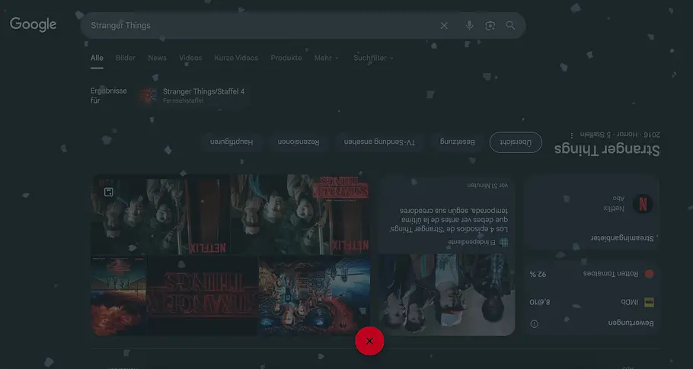Click the Netflix N logo icon
The width and height of the screenshot is (693, 369).
pos(643,204)
